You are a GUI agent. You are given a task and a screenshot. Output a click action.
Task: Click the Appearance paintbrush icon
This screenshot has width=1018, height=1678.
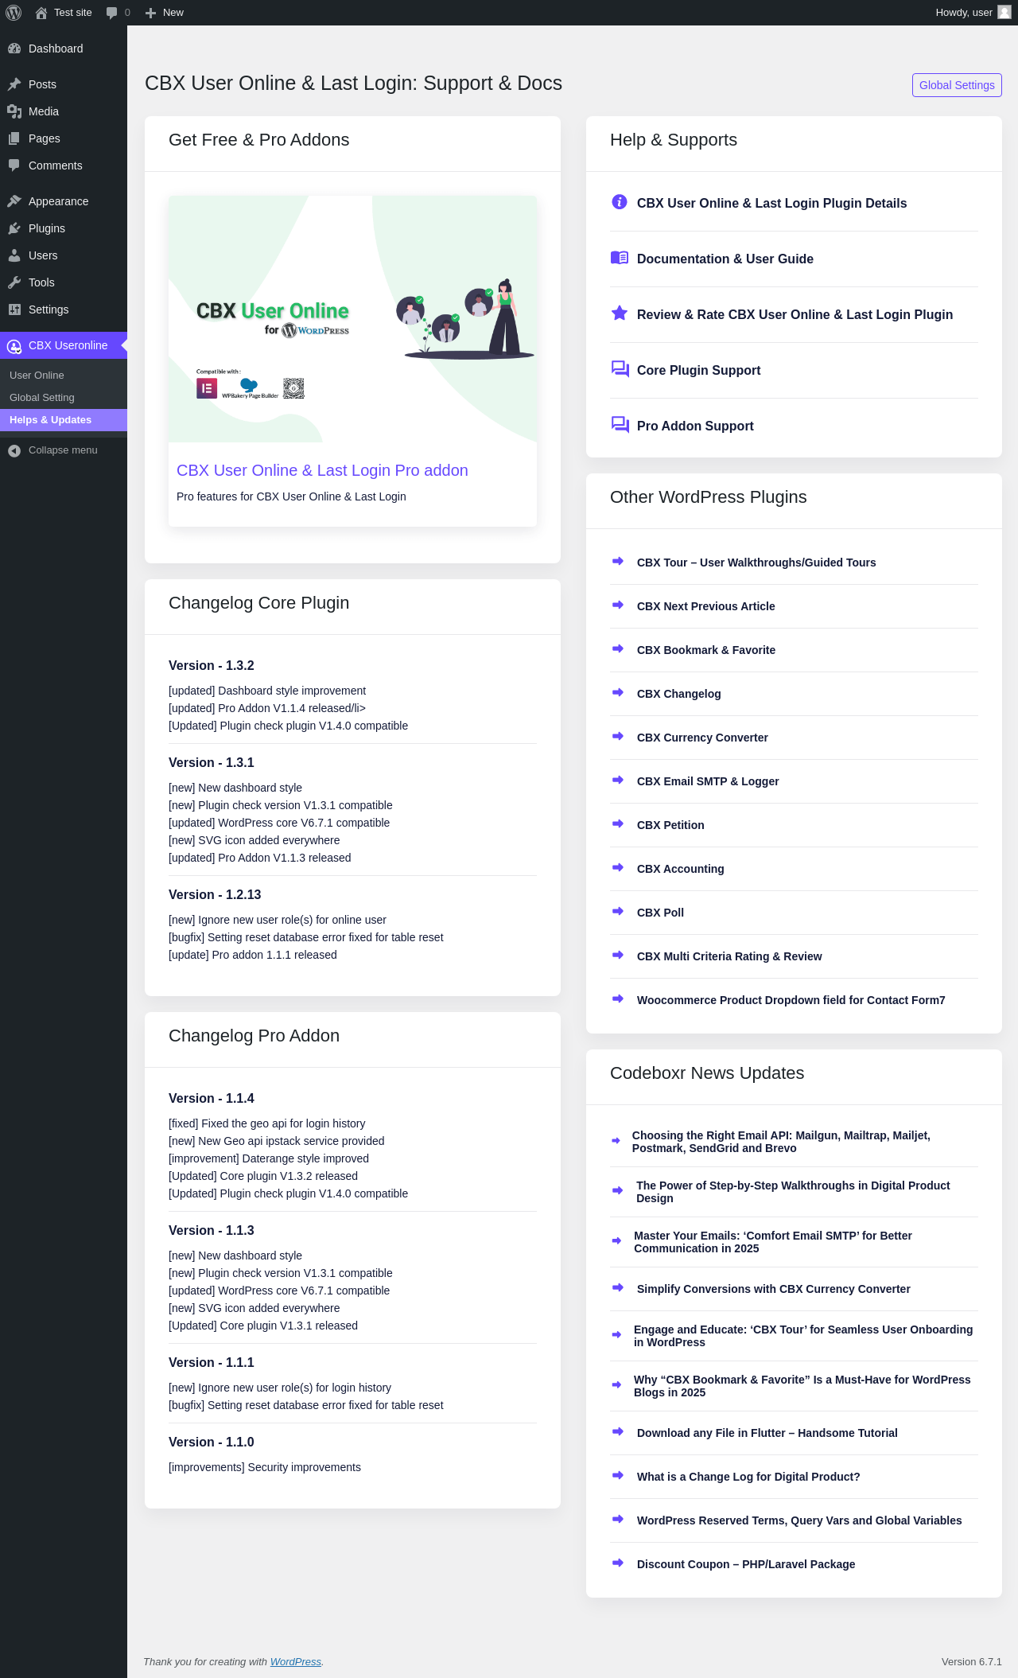coord(14,201)
